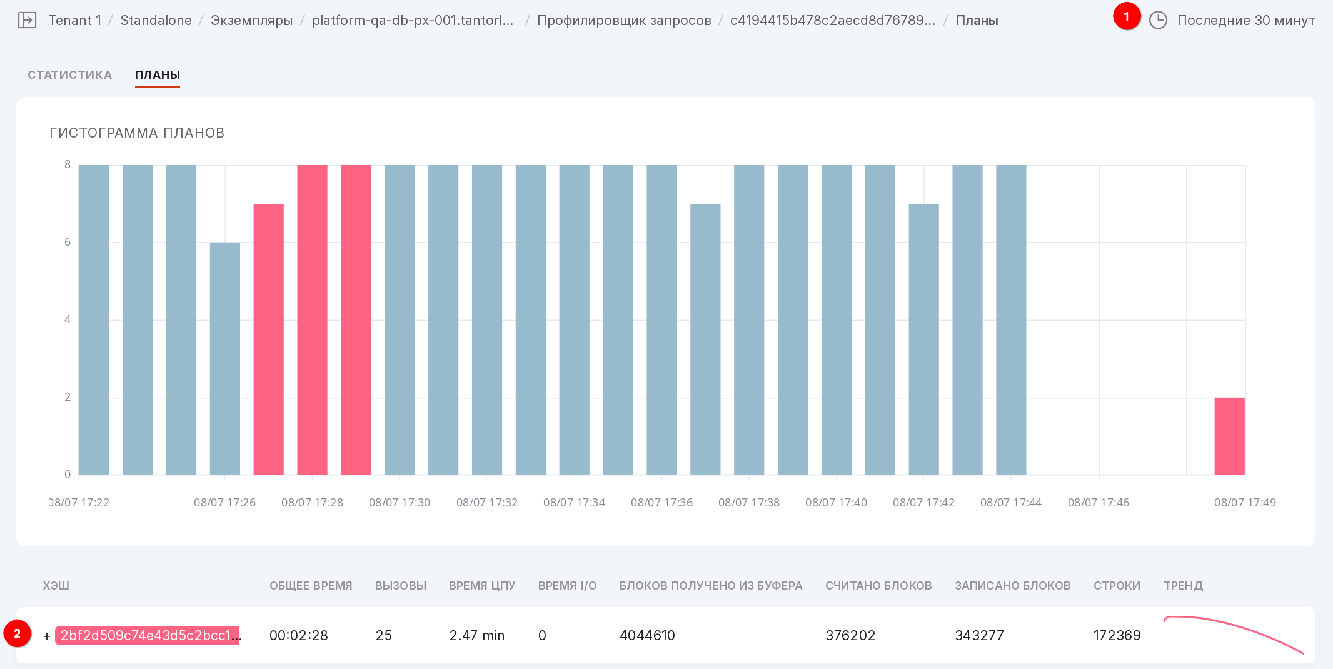Switch to the СТАТИСТИКА tab

coord(69,74)
